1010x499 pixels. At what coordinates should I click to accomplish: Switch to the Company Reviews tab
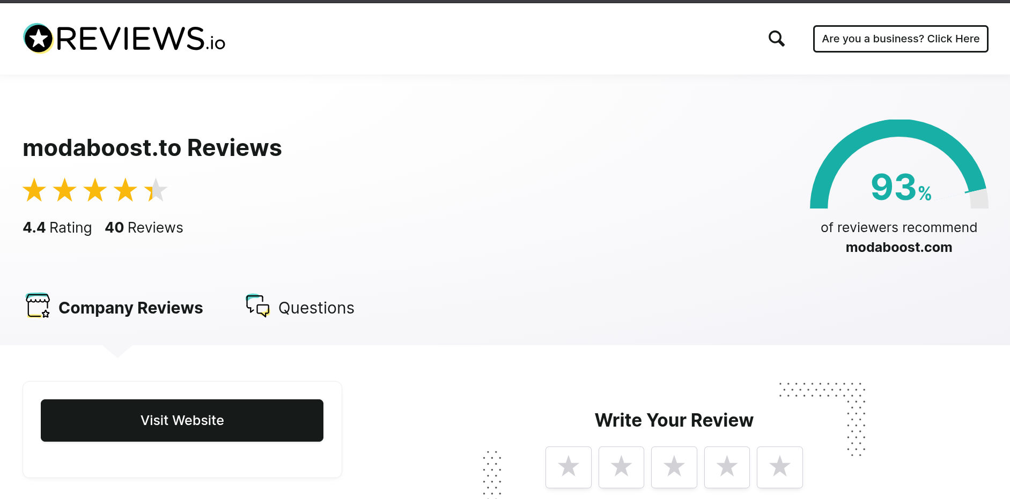130,307
